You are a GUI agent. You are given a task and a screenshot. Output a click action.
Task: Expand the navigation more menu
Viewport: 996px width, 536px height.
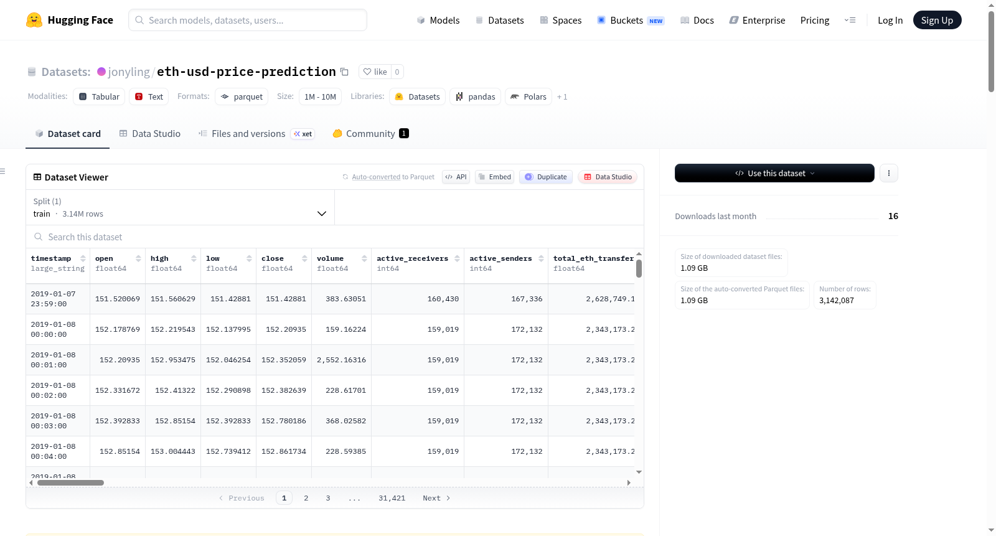pos(850,20)
